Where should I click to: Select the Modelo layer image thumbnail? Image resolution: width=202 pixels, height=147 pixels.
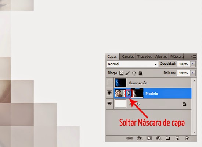tap(120, 93)
